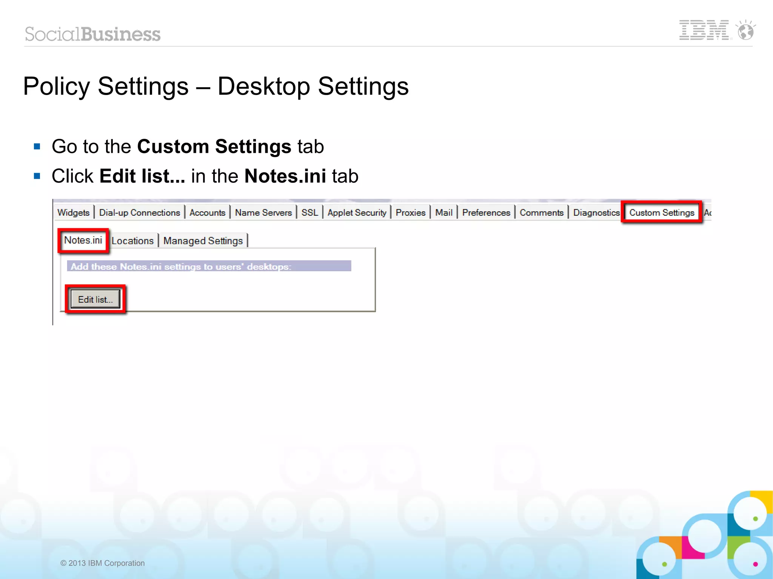The image size is (773, 579).
Task: Switch to Applet Security tab
Action: [357, 212]
